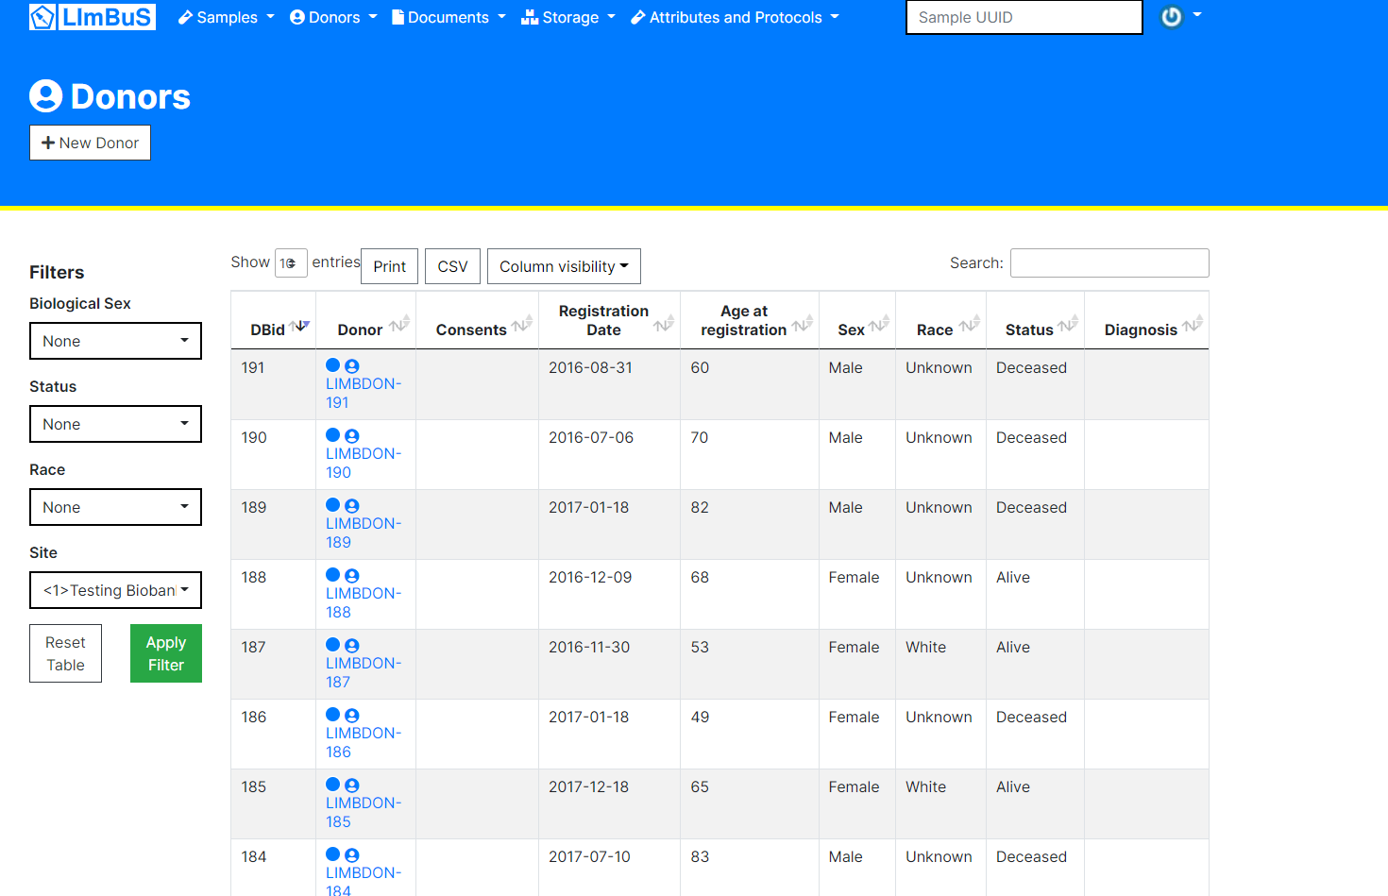
Task: Open the Biological Sex filter dropdown
Action: [115, 341]
